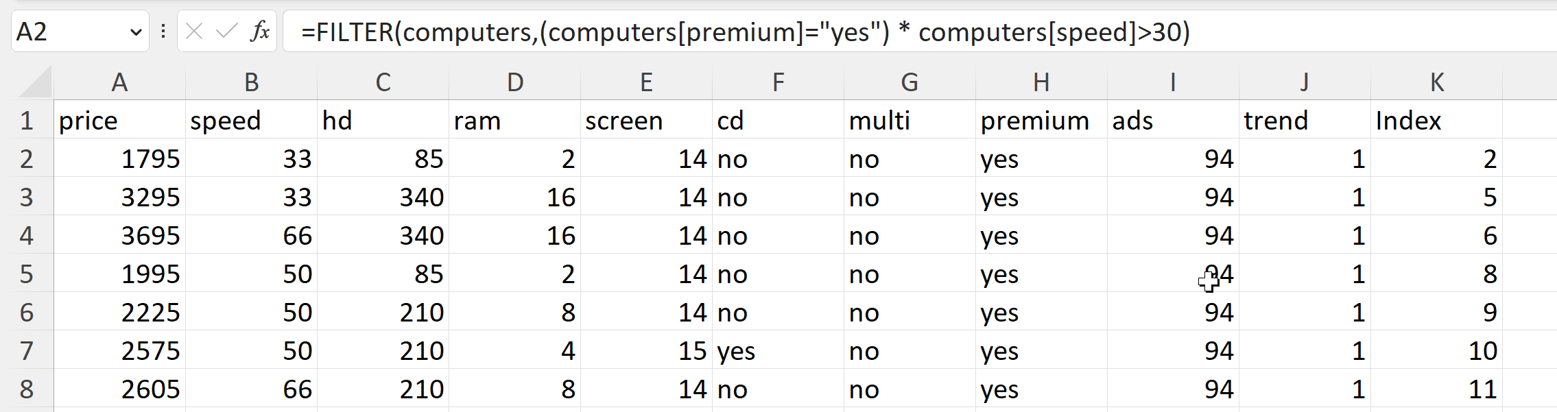Select the 'trend' header cell
This screenshot has height=412, width=1557.
[1305, 121]
